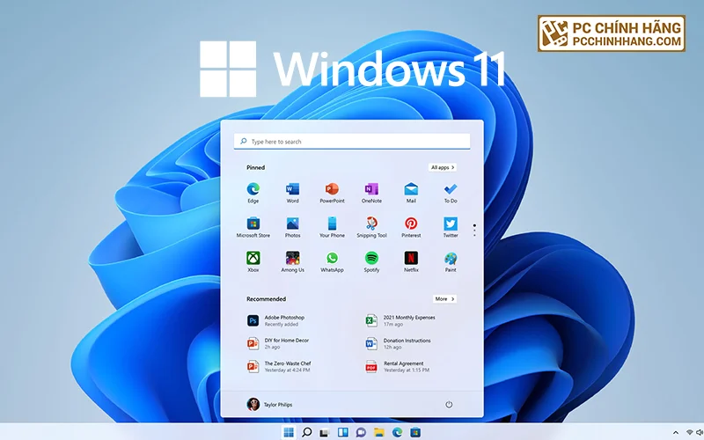The width and height of the screenshot is (704, 440).
Task: Open the Edge pinned app
Action: point(253,193)
